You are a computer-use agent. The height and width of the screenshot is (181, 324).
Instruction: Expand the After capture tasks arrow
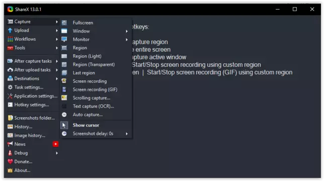coord(57,61)
